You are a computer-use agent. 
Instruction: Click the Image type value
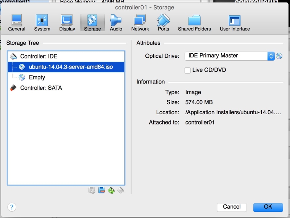(x=193, y=92)
